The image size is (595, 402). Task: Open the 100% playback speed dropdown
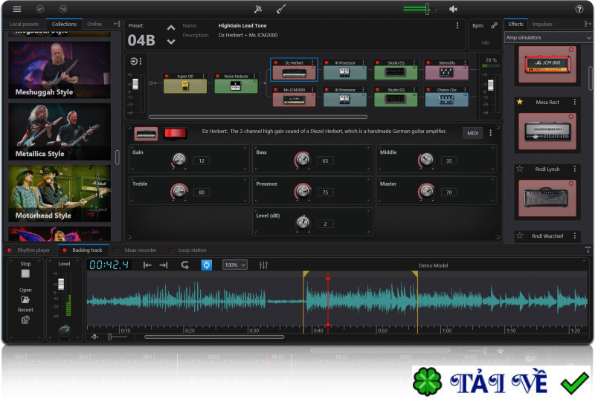click(x=235, y=265)
